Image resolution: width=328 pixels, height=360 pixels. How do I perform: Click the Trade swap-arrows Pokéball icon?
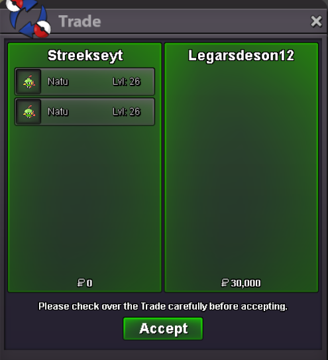point(28,19)
